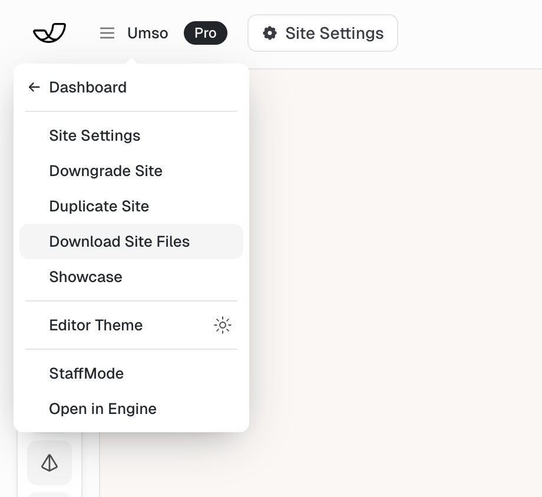542x497 pixels.
Task: Choose Duplicate Site from the menu
Action: [x=99, y=206]
